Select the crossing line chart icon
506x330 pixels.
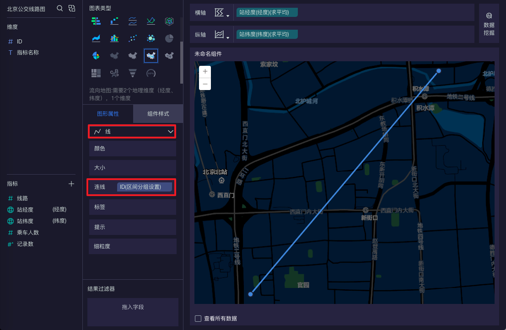tap(151, 21)
